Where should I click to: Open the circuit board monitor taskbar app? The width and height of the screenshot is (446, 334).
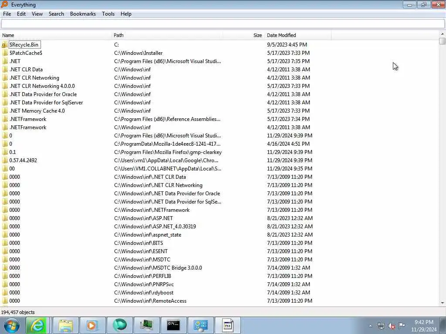point(146,325)
